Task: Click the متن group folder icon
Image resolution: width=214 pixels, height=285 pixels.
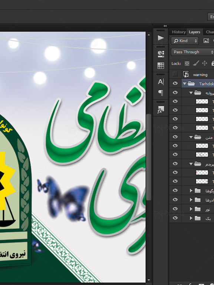Action: [x=198, y=137]
